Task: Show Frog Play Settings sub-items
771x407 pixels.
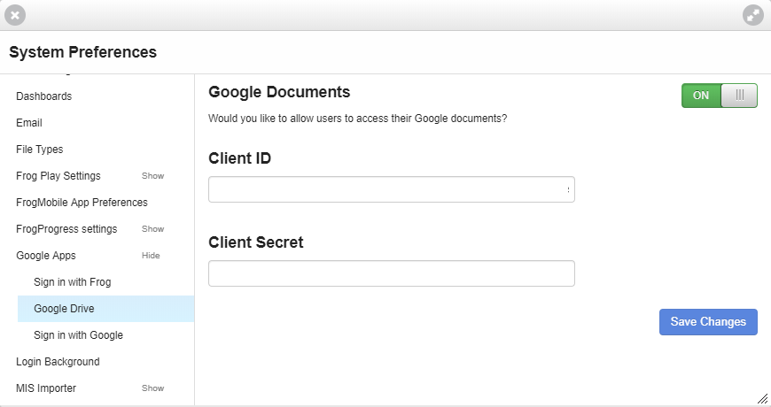Action: coord(153,176)
